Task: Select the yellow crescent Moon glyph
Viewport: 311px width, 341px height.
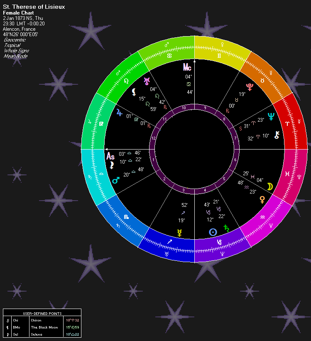Action: point(270,186)
